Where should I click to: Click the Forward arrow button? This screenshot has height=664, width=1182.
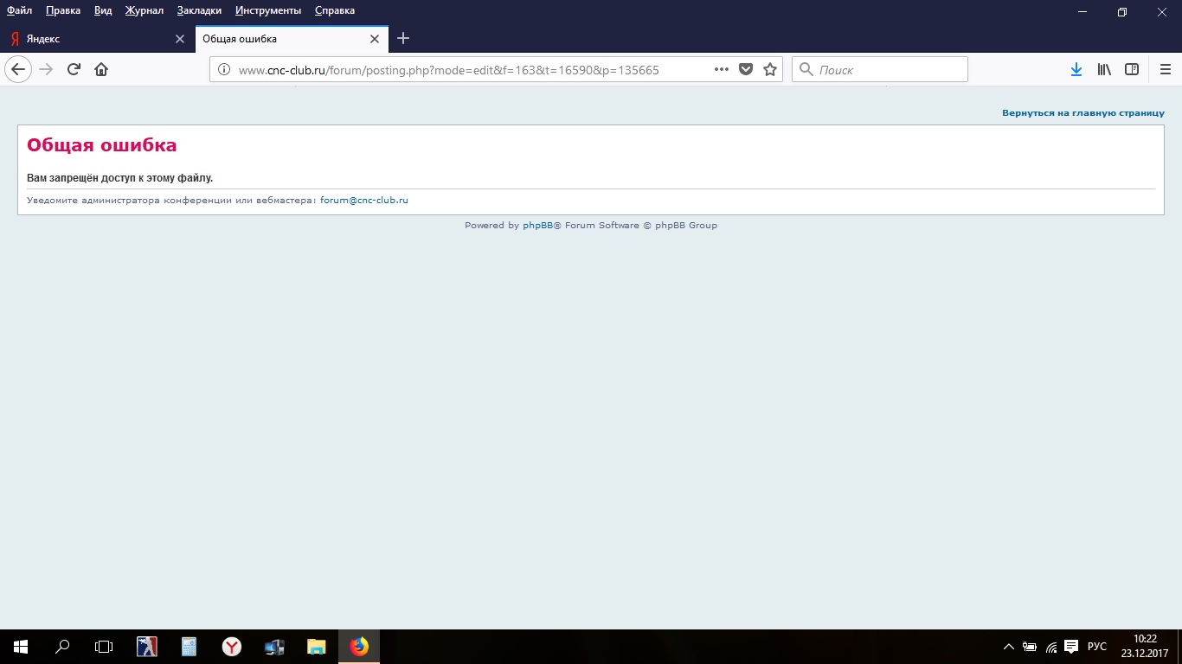[x=47, y=69]
